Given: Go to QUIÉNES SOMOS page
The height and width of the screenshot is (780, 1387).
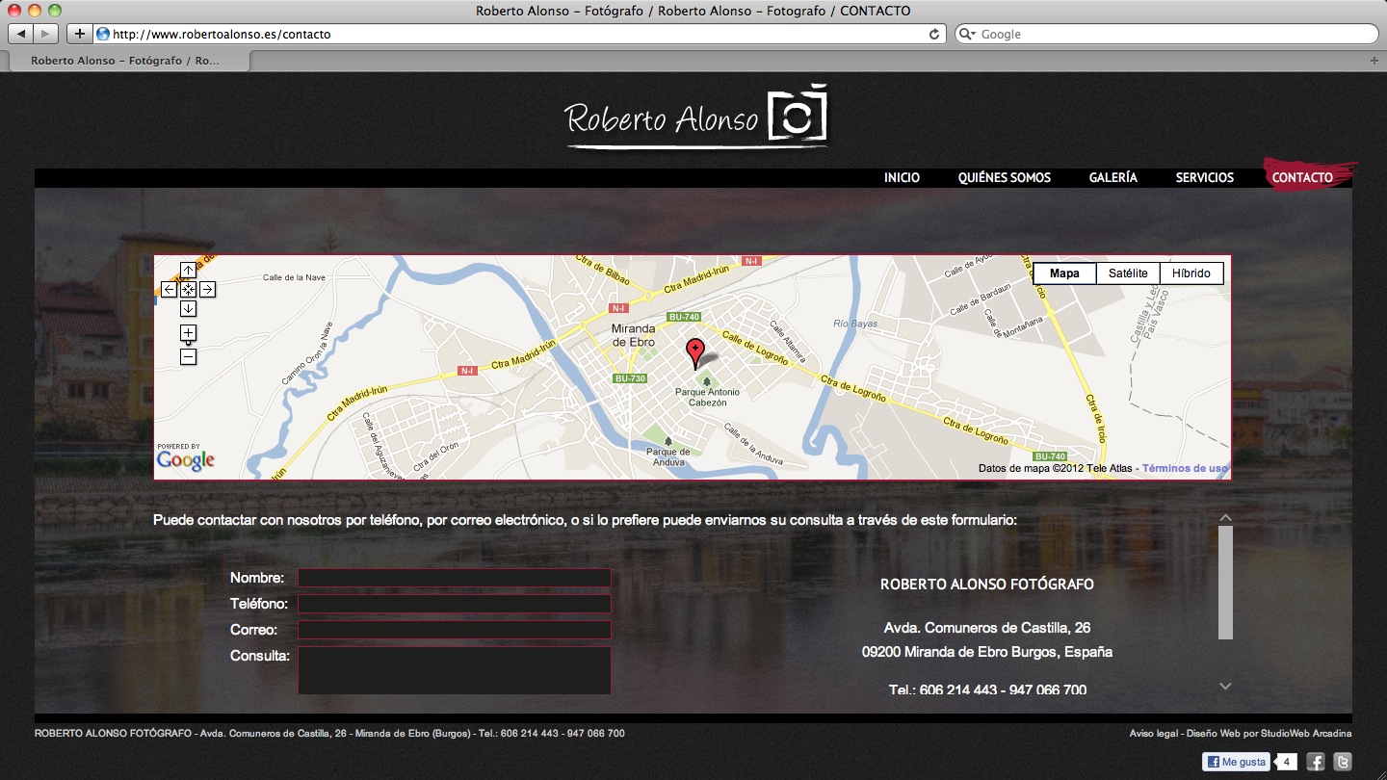Looking at the screenshot, I should click(x=1004, y=178).
